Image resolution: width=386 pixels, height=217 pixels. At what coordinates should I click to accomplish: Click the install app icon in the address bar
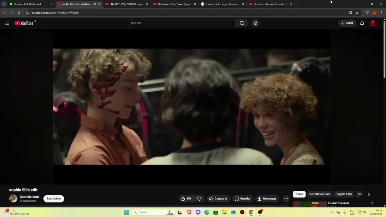(350, 13)
